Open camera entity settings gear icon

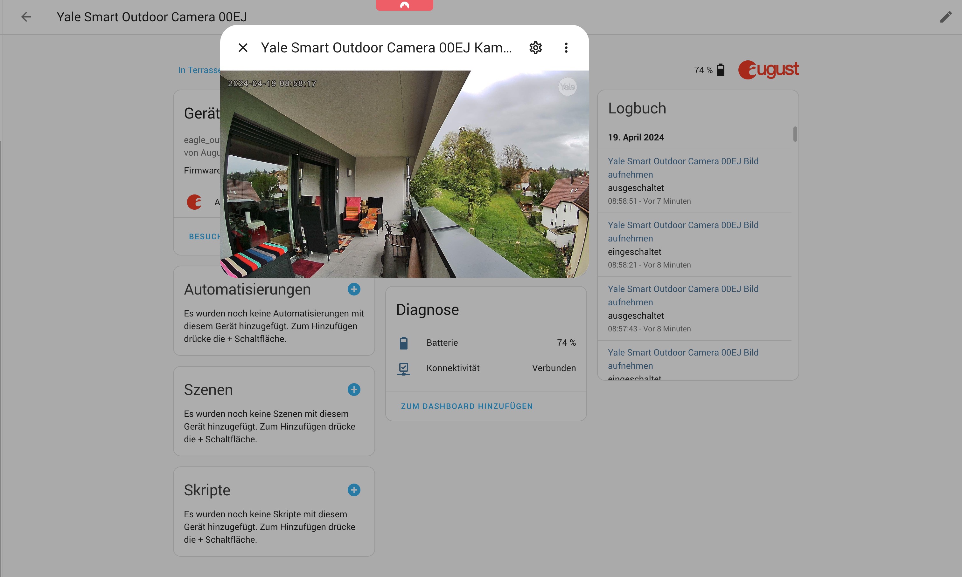[x=536, y=47]
